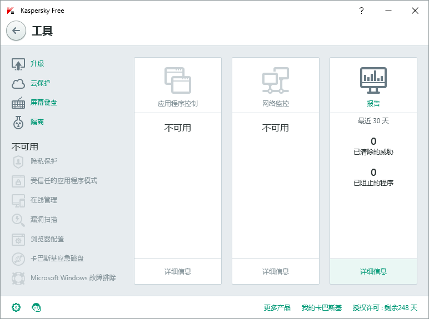Open the 更多产品 link
The image size is (429, 319).
[x=277, y=308]
